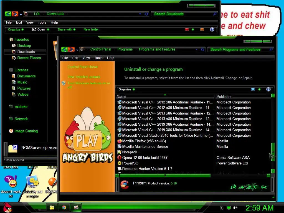
Task: Click the forward arrow in Programs and Features window
Action: [x=71, y=49]
